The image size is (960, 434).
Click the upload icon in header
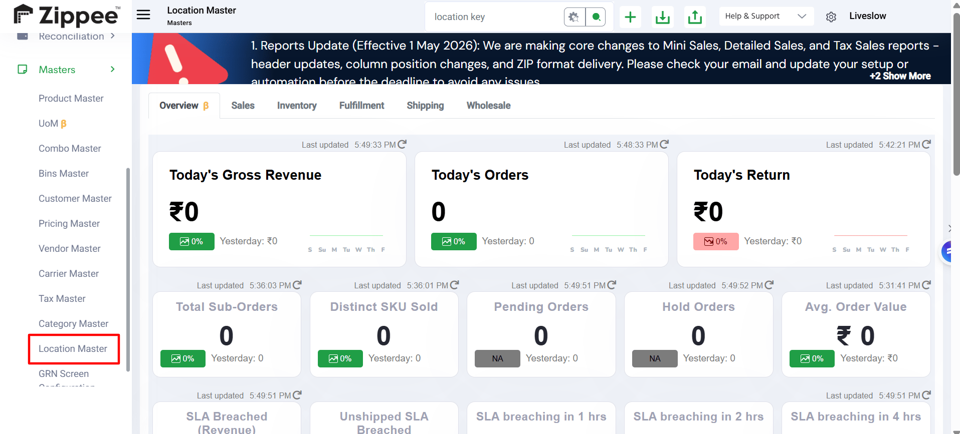coord(695,17)
